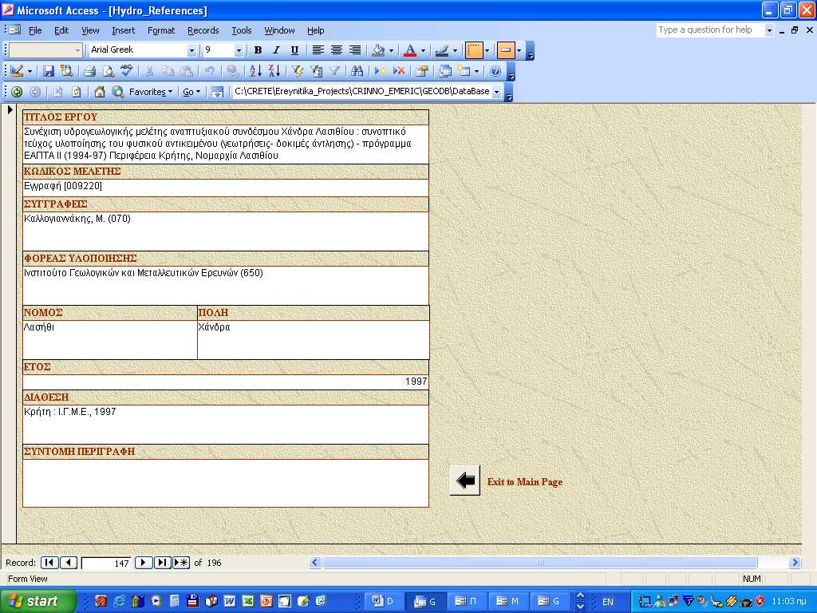
Task: Open the Insert menu
Action: 123,31
